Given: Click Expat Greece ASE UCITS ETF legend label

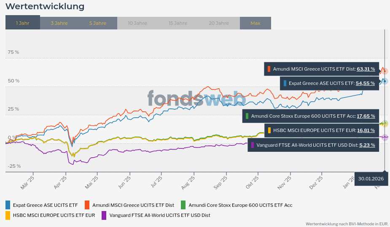Looking at the screenshot, I should 45,205.
